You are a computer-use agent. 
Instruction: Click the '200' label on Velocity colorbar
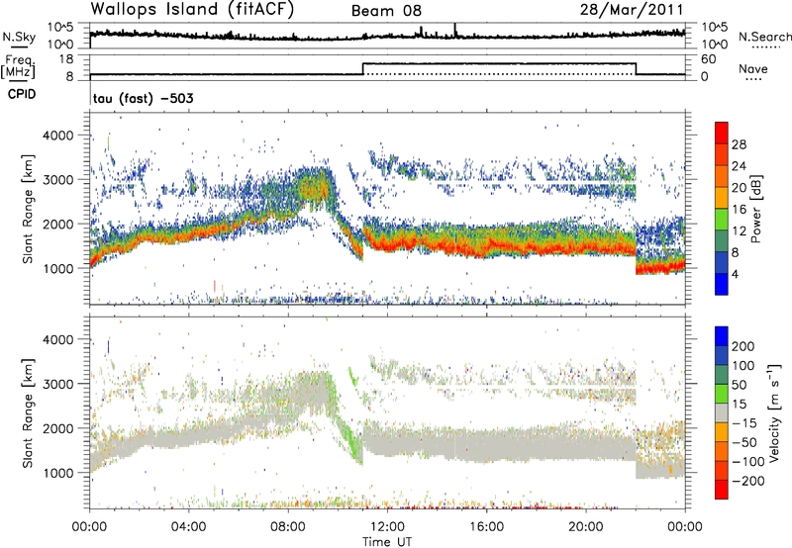743,346
